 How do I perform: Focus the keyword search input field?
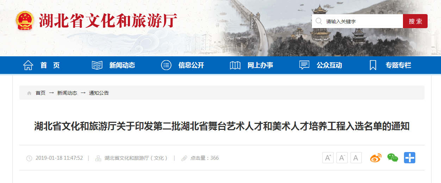click(x=358, y=21)
